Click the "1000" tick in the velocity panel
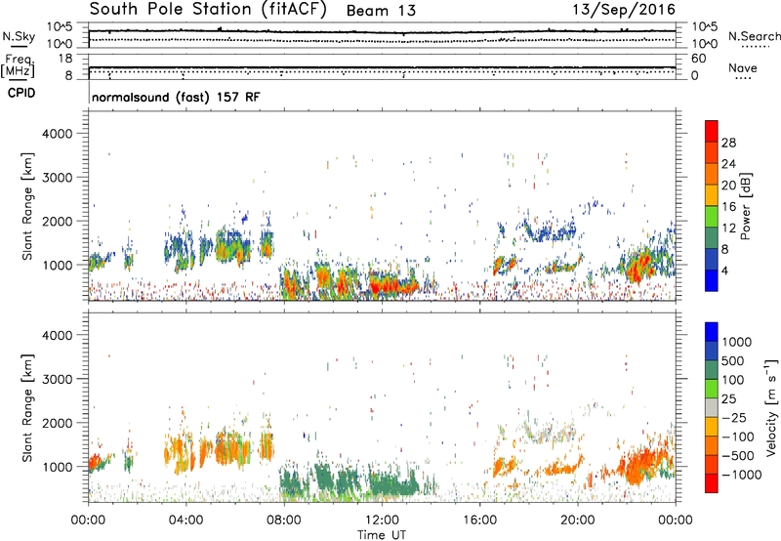781x541 pixels. click(57, 467)
